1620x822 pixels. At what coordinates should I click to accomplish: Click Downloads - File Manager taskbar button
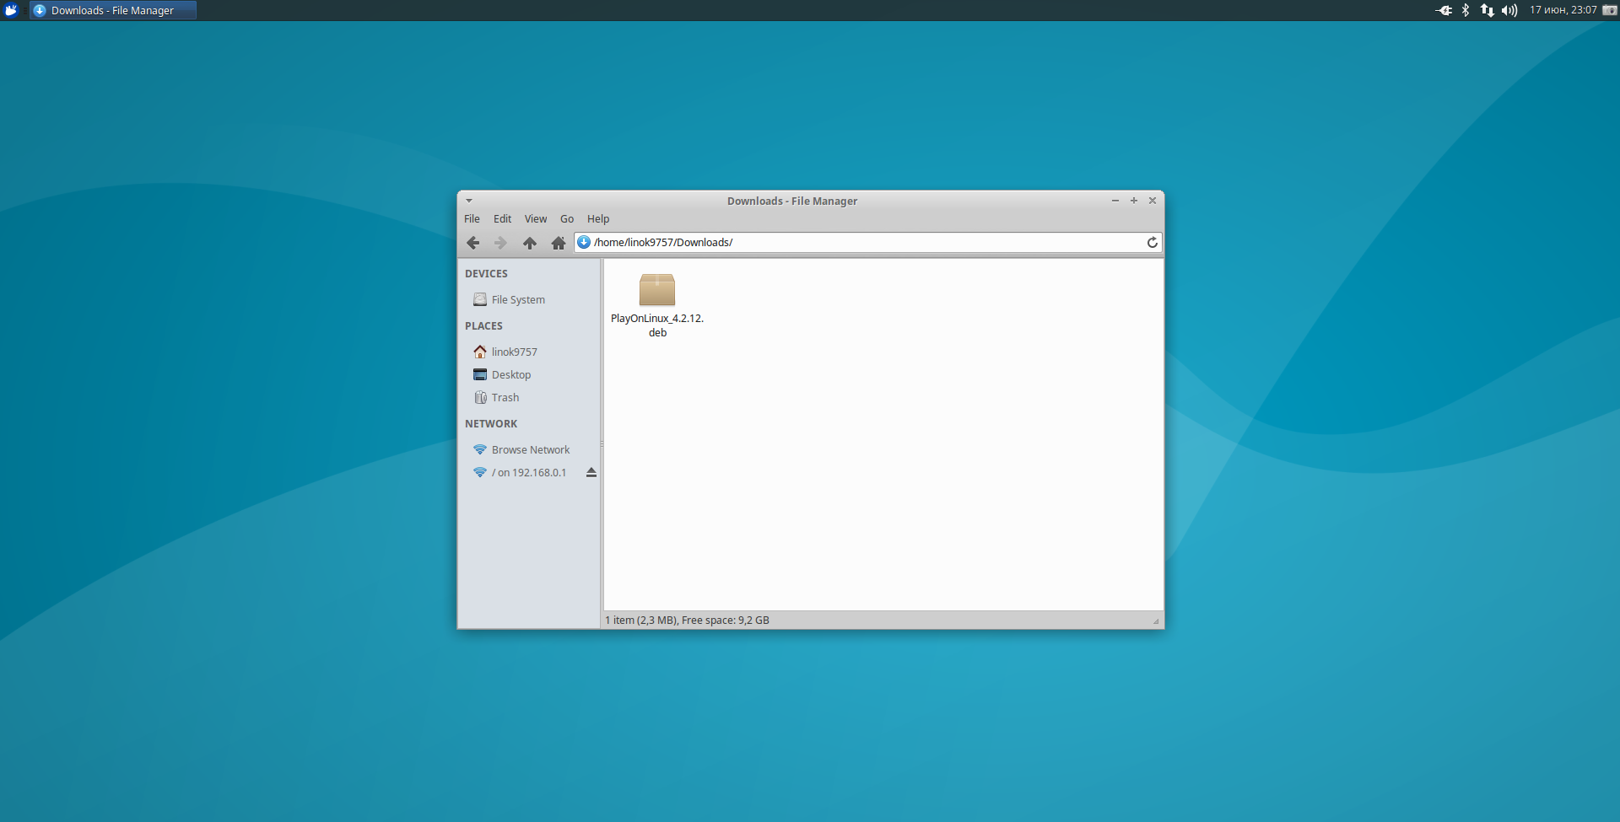113,10
